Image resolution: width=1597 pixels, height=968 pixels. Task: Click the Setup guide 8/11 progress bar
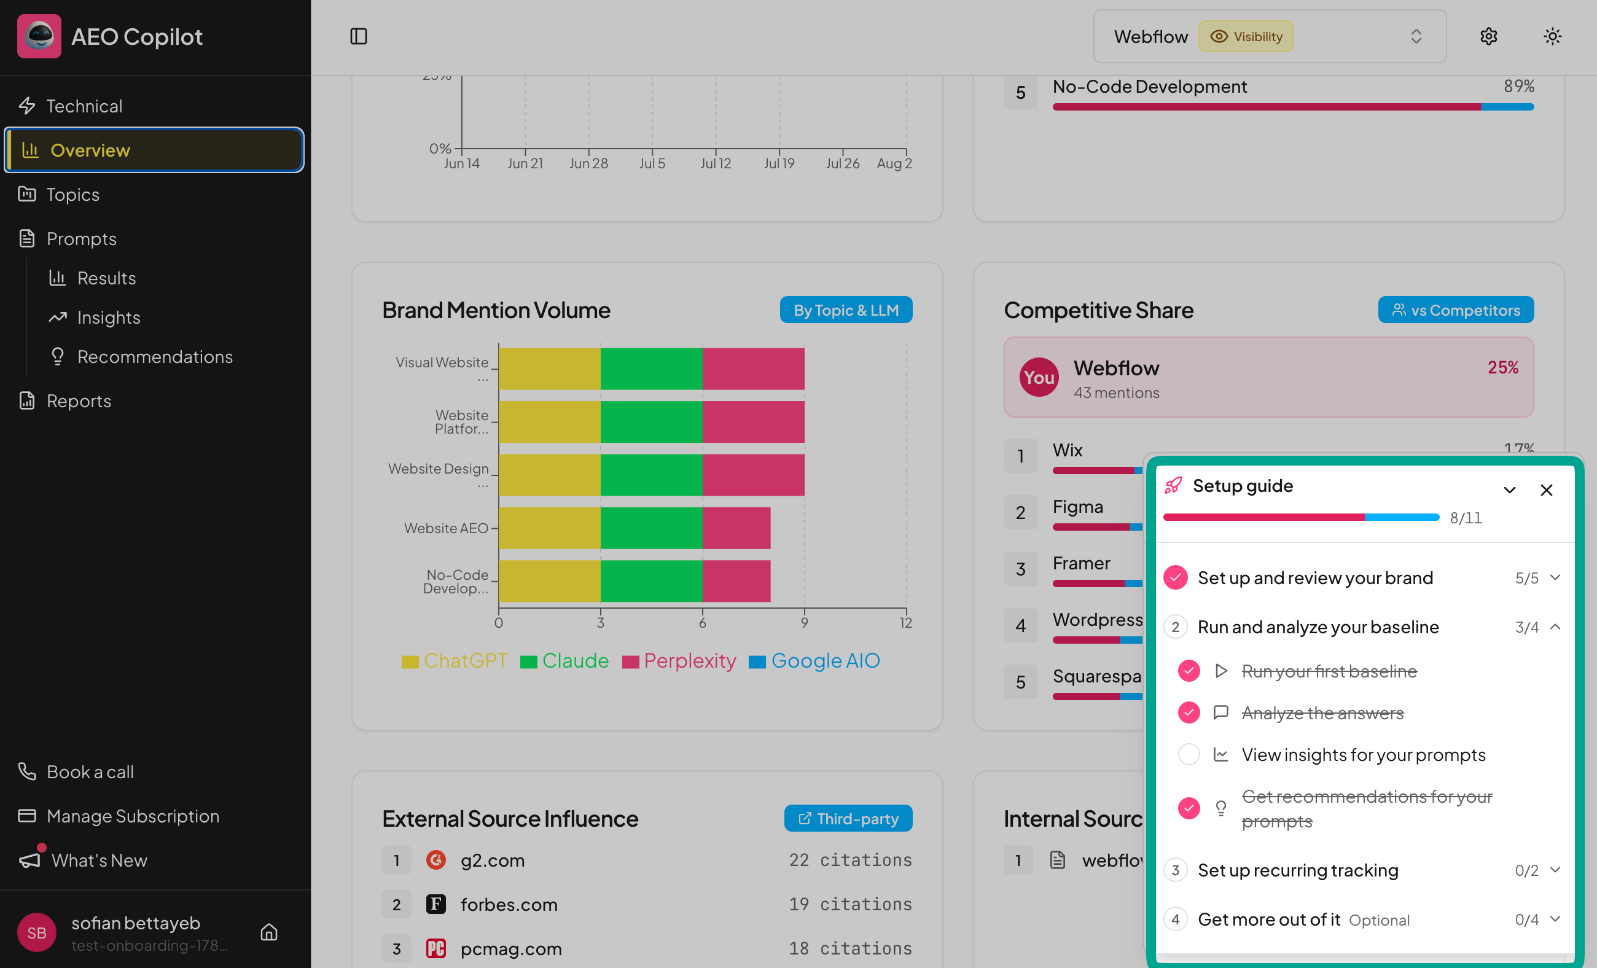[x=1301, y=517]
